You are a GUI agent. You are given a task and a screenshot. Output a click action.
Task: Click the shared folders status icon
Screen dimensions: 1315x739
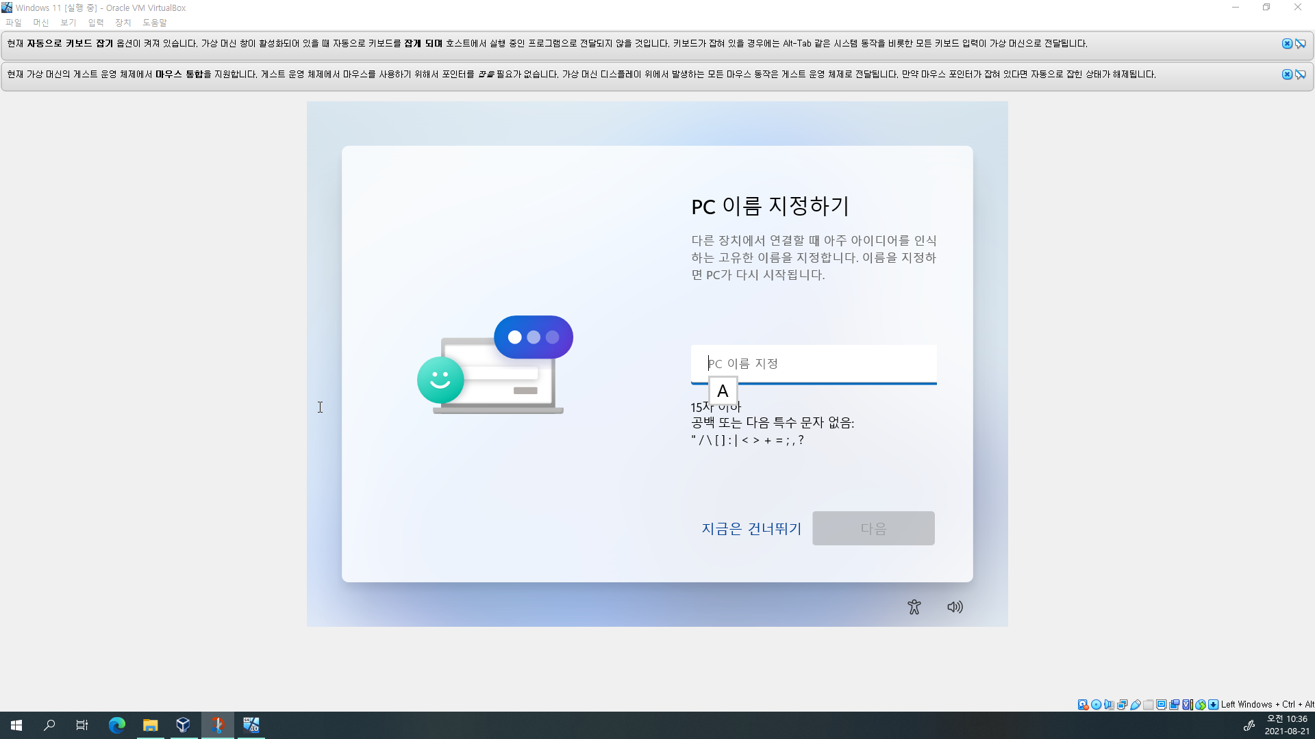(1148, 705)
